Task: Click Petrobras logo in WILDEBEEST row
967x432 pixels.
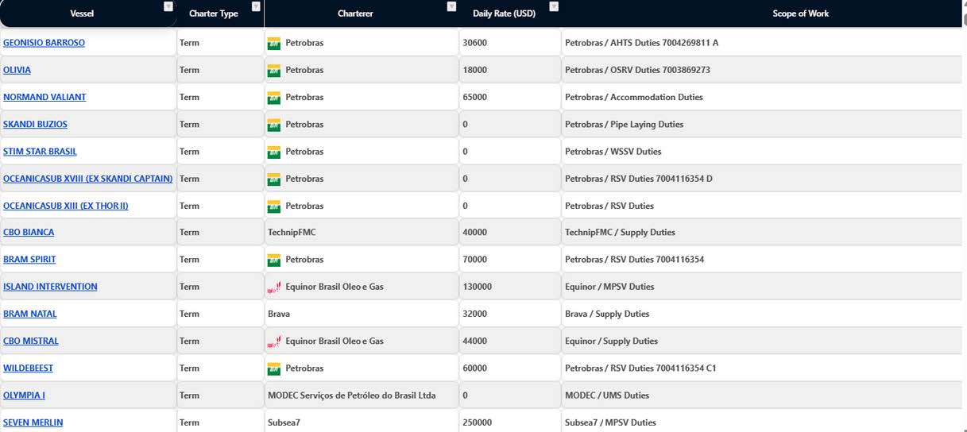Action: (274, 368)
